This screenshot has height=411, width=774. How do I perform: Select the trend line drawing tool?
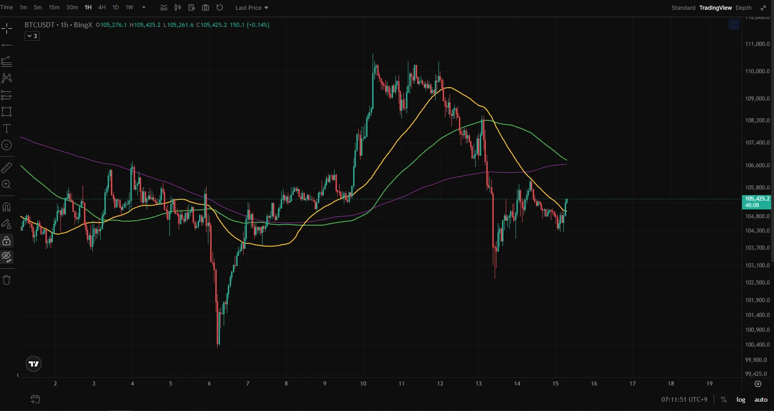[6, 45]
